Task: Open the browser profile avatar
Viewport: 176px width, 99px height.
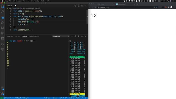Action: [171, 7]
